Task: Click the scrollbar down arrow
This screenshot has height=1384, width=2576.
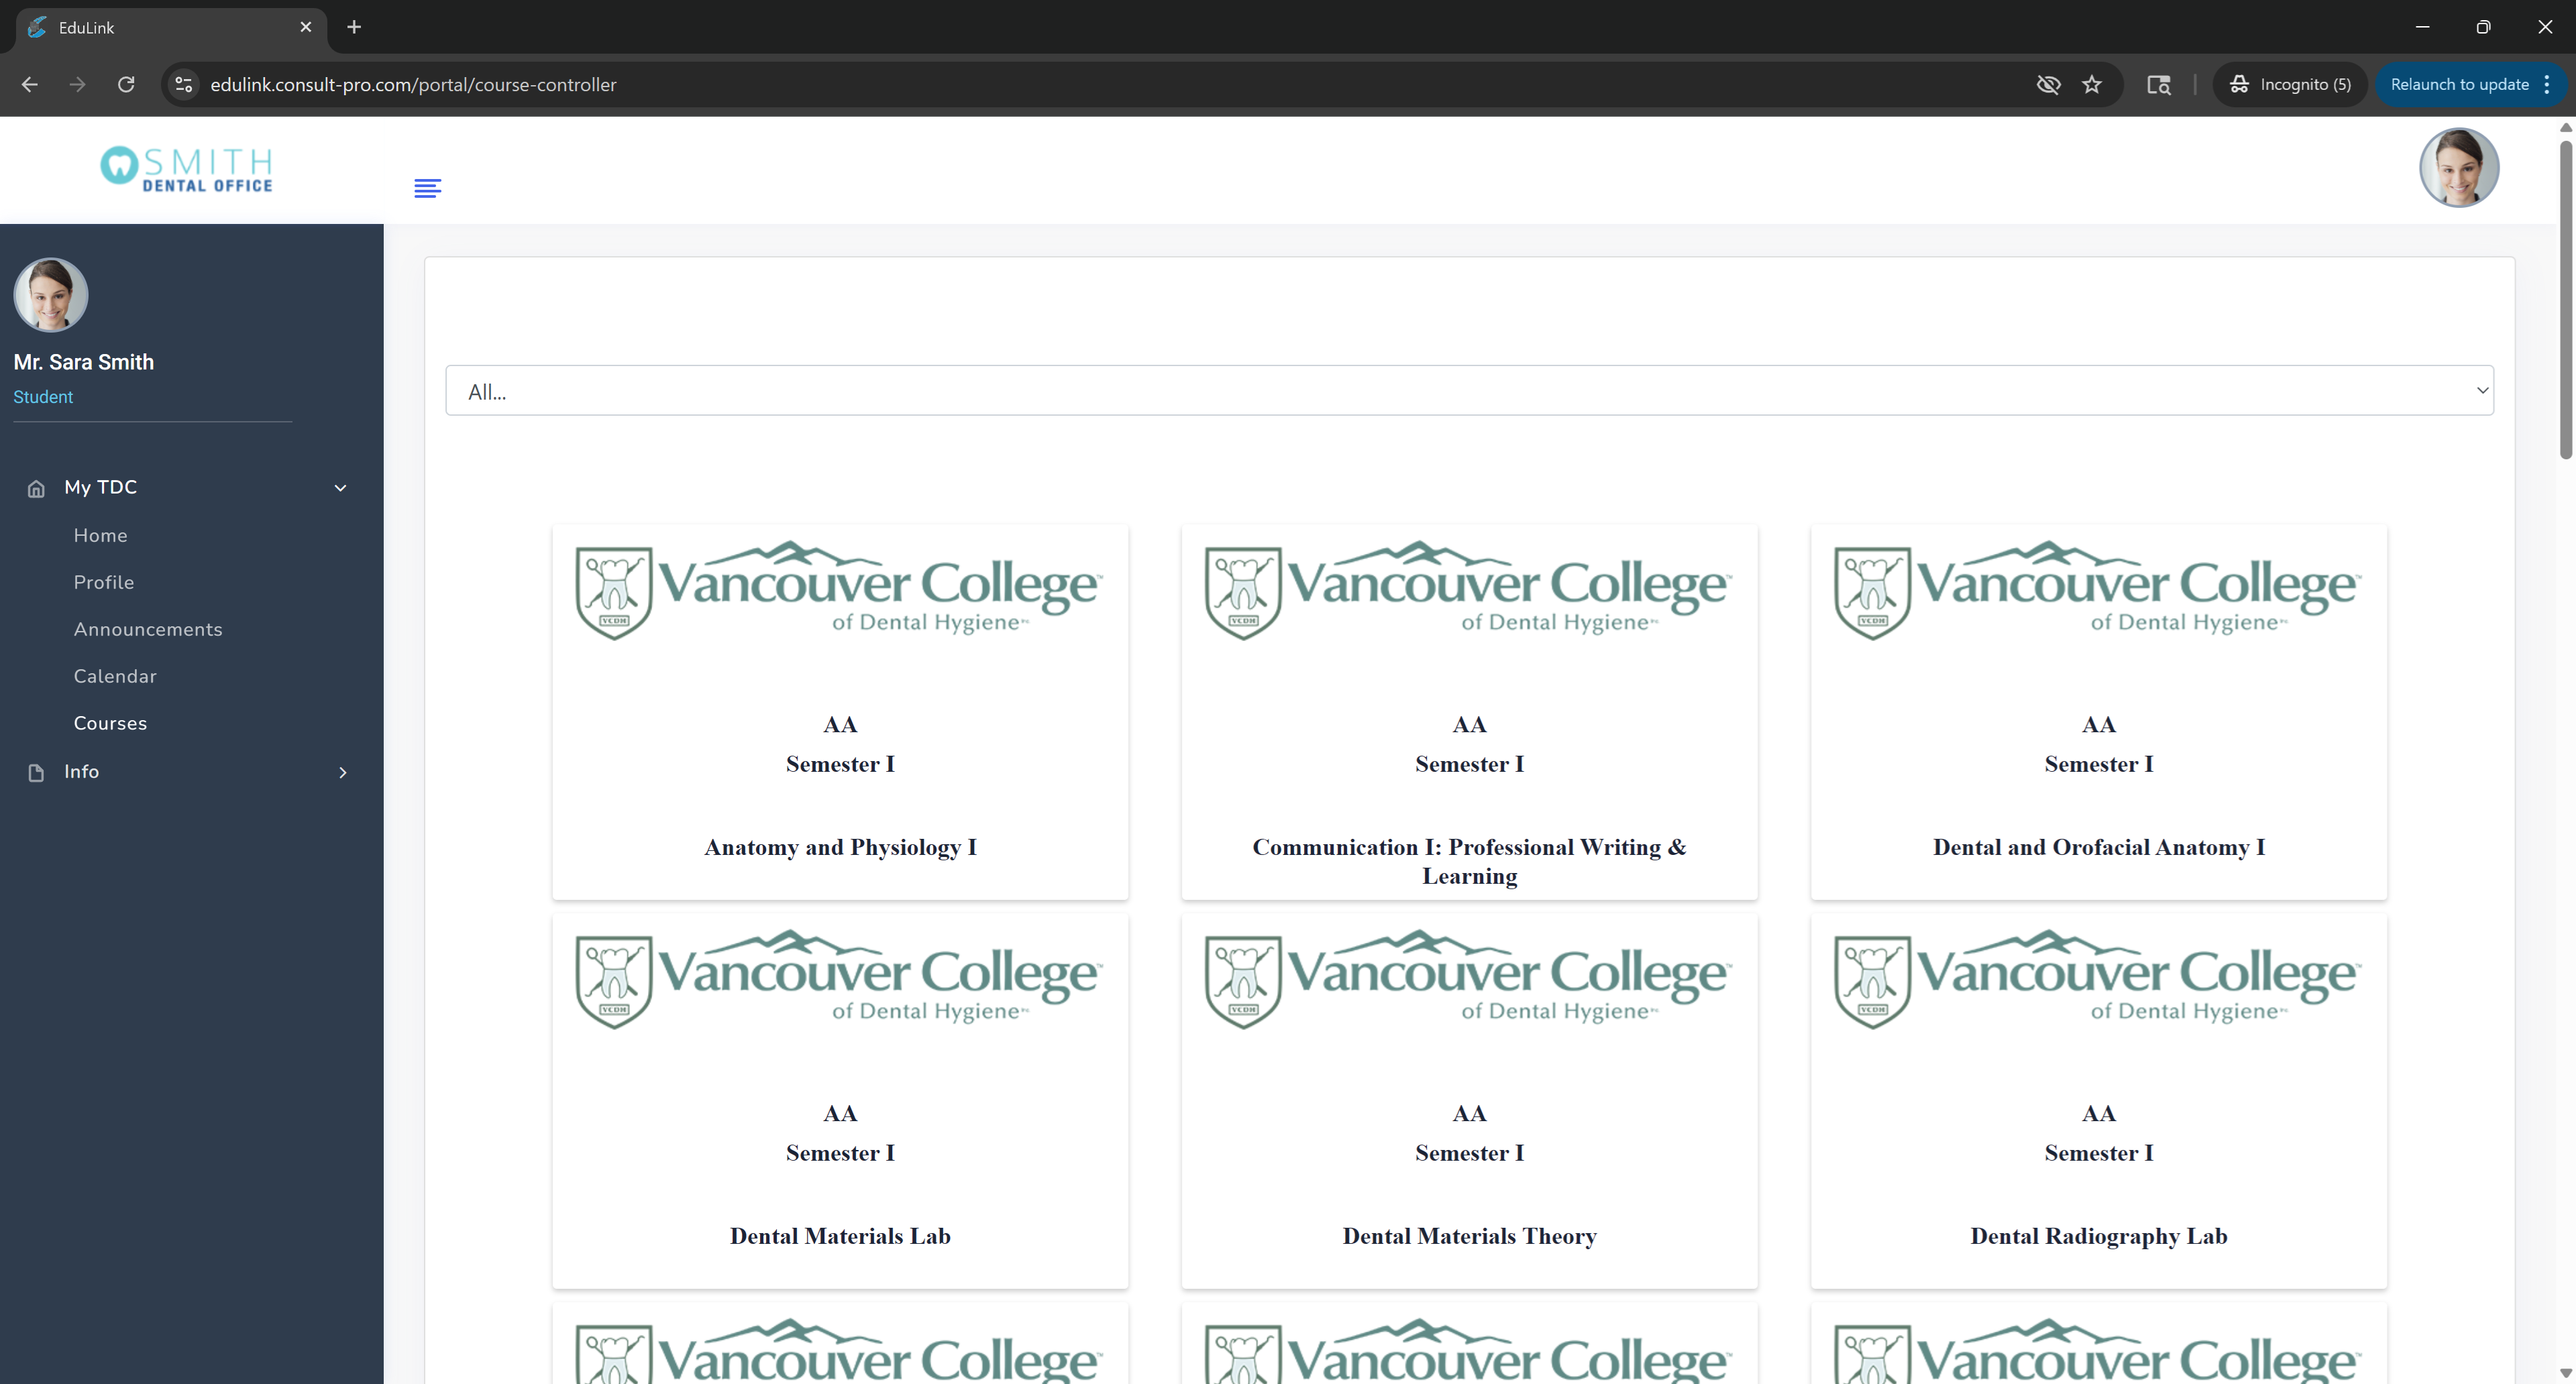Action: pos(2566,1374)
